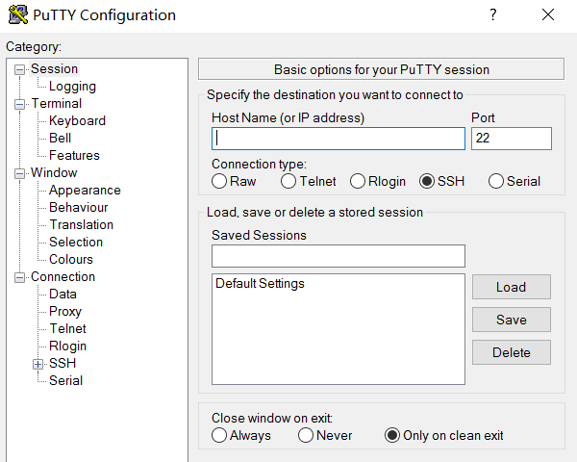
Task: Open the Logging category
Action: coord(72,87)
